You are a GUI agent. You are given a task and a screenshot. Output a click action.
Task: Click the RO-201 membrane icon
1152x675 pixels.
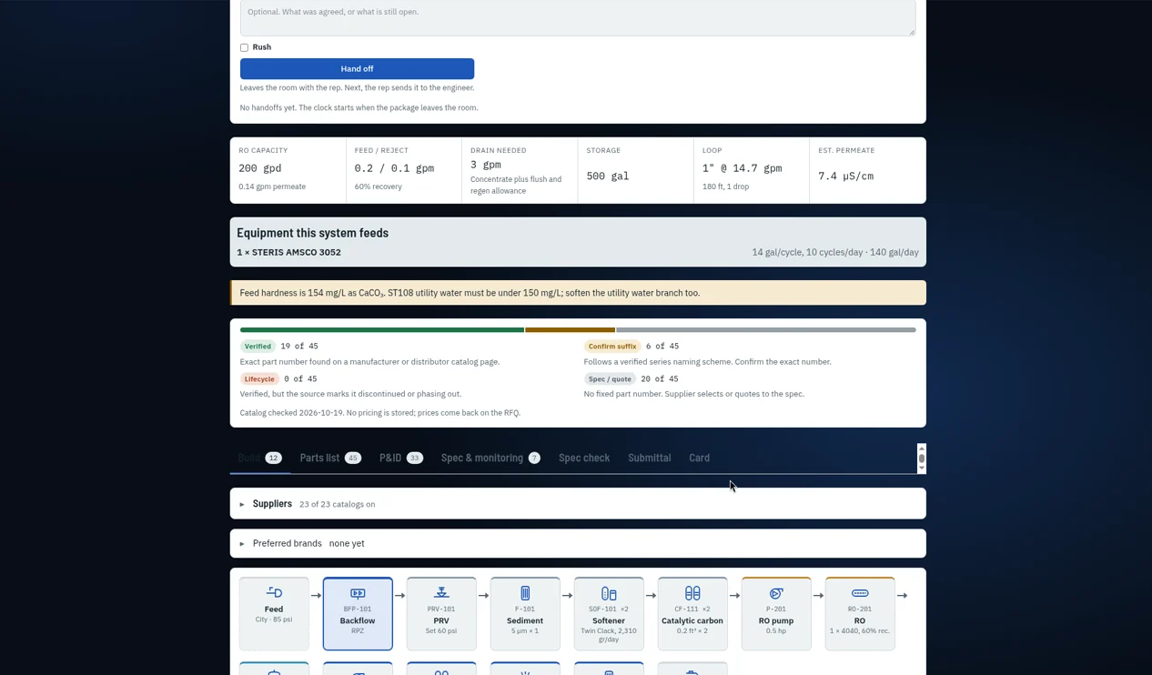click(860, 593)
